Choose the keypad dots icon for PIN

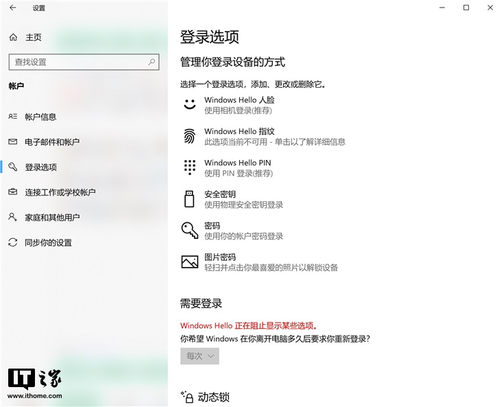(190, 167)
